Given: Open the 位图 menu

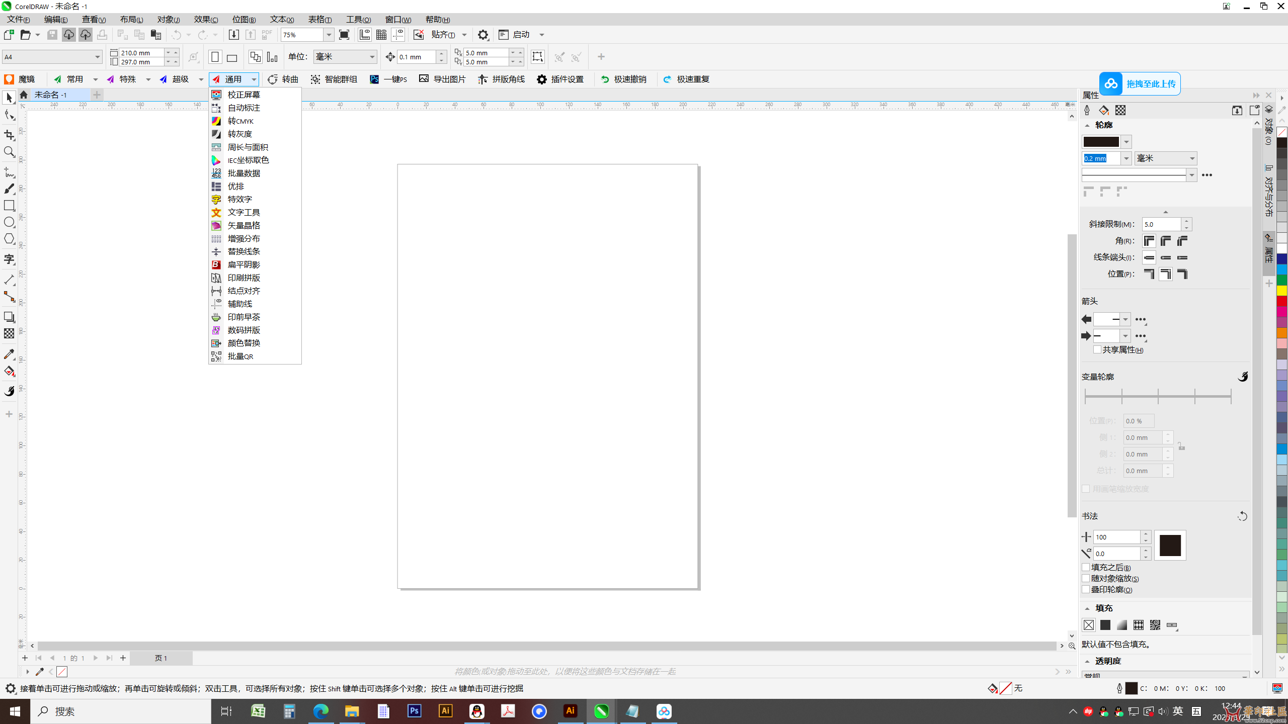Looking at the screenshot, I should point(244,19).
